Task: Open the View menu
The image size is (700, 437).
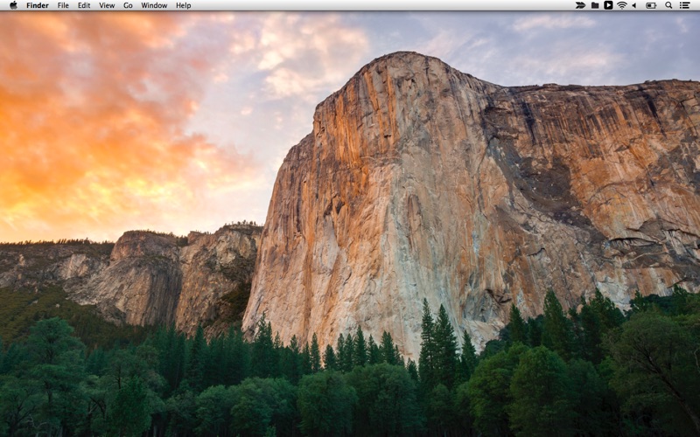Action: click(x=107, y=5)
